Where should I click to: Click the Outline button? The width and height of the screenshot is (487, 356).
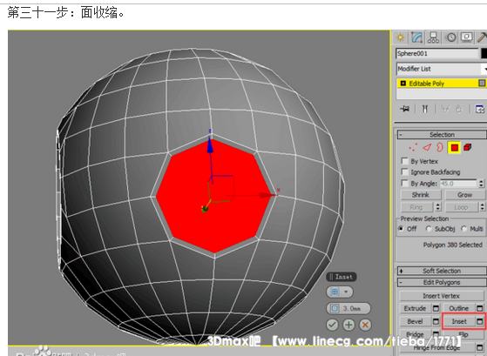pos(459,308)
